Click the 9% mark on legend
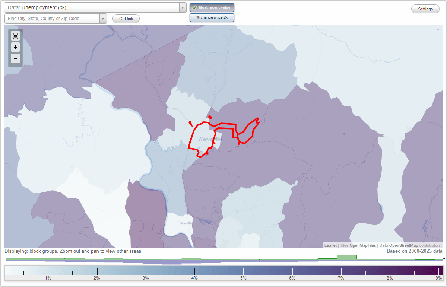Image resolution: width=447 pixels, height=287 pixels. (x=438, y=278)
